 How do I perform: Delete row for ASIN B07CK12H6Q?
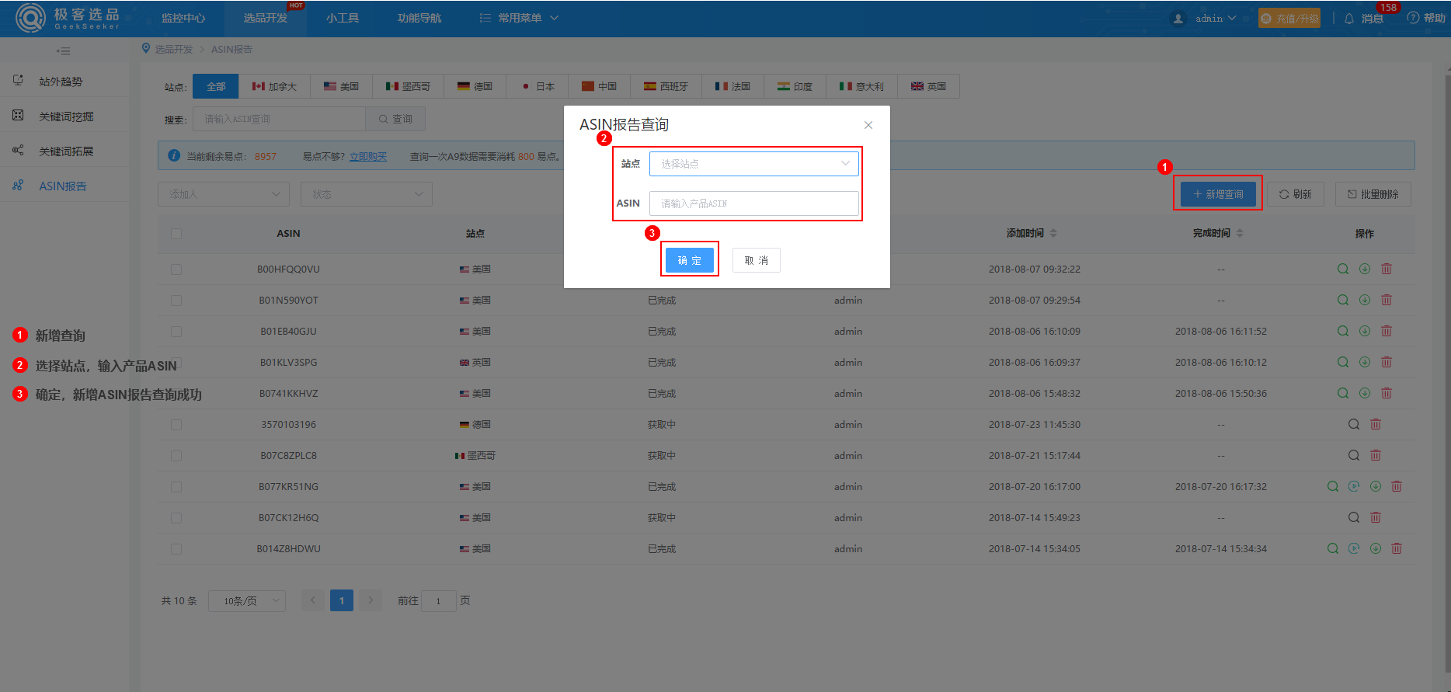coord(1375,517)
